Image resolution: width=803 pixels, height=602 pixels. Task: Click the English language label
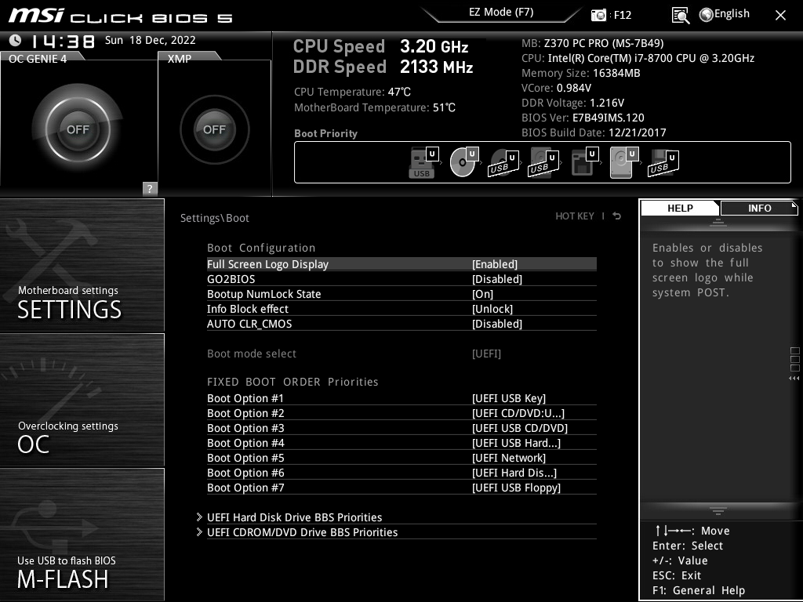(x=732, y=14)
